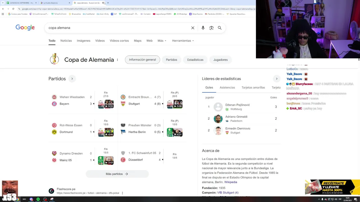Show hidden system tray icons chevron
This screenshot has height=202, width=360.
coord(319,199)
